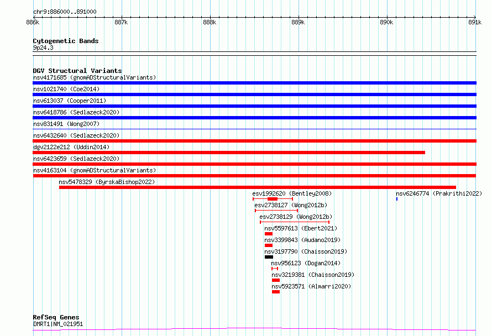
Task: Click the dgv2122e212 (Uddin2014) label
Action: (71, 147)
